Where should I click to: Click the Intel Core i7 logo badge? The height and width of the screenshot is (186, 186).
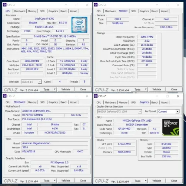click(x=79, y=25)
